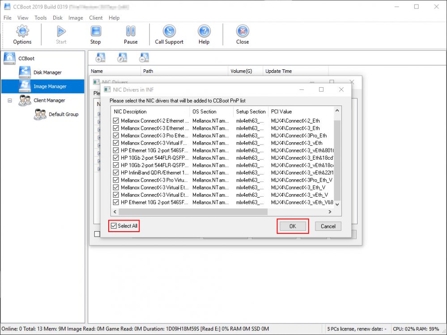Image resolution: width=447 pixels, height=335 pixels.
Task: Open Disk Manager in sidebar
Action: pos(47,72)
